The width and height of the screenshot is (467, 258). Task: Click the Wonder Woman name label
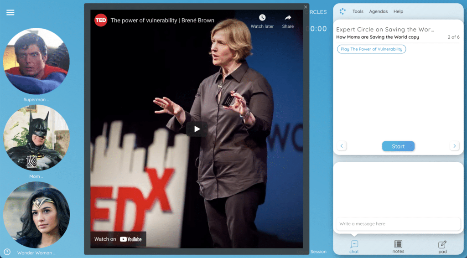tap(36, 253)
